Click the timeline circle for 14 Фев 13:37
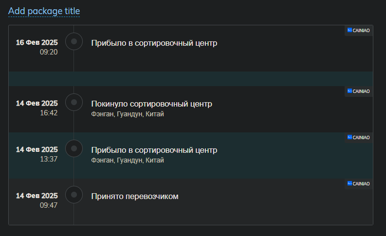386x236 pixels. pos(74,148)
